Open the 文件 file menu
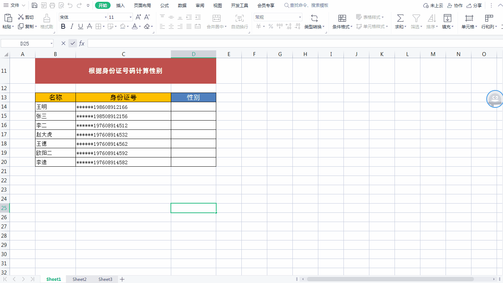The height and width of the screenshot is (283, 503). pos(14,5)
